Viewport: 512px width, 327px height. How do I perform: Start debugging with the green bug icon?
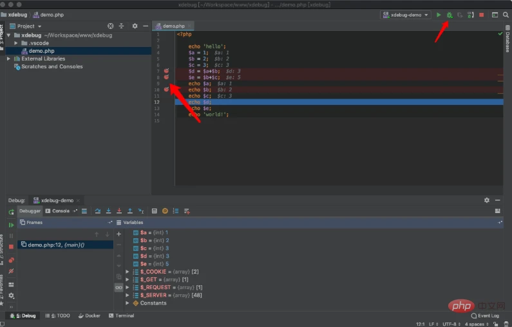pyautogui.click(x=450, y=15)
